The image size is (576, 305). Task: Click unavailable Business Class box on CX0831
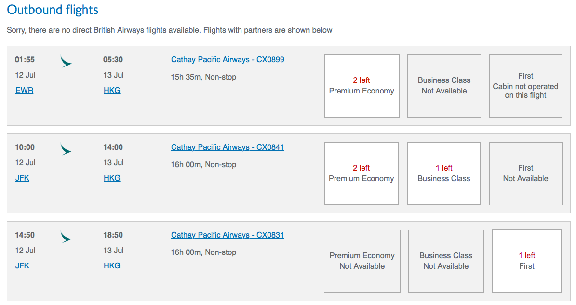[x=446, y=261]
